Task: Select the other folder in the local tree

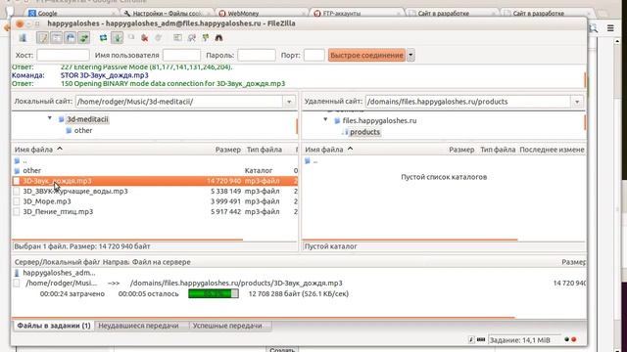Action: click(83, 130)
